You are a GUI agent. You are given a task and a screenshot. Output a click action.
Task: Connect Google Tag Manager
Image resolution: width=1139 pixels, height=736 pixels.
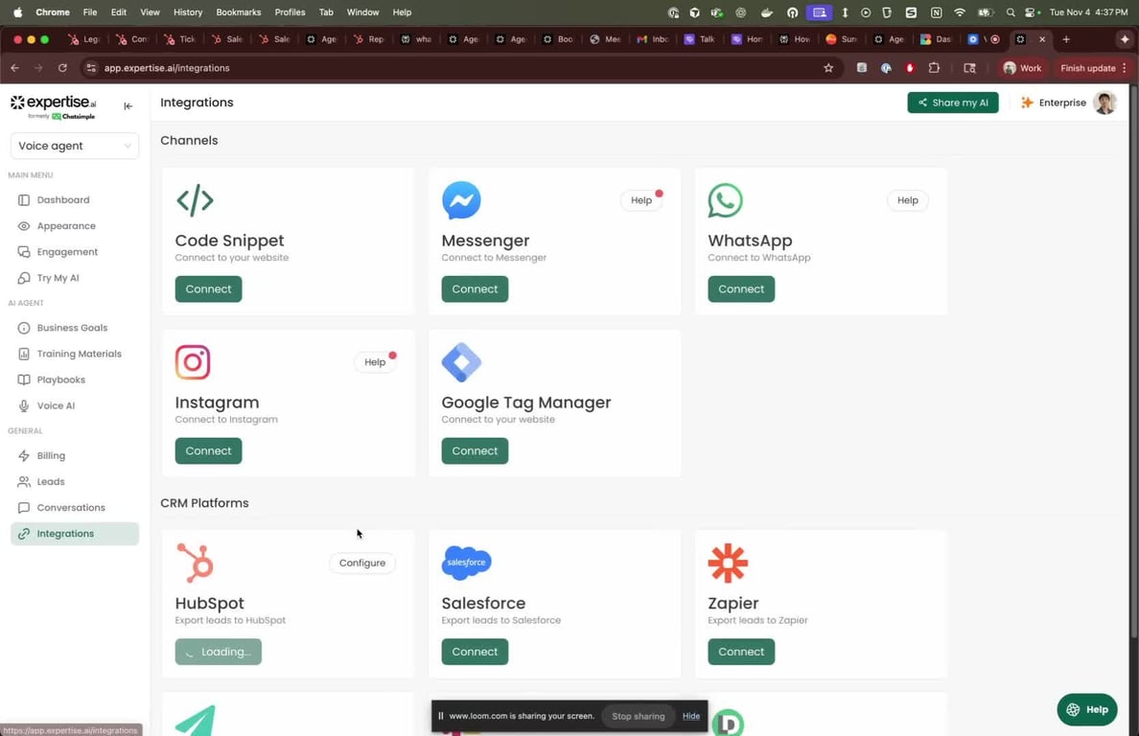[476, 450]
